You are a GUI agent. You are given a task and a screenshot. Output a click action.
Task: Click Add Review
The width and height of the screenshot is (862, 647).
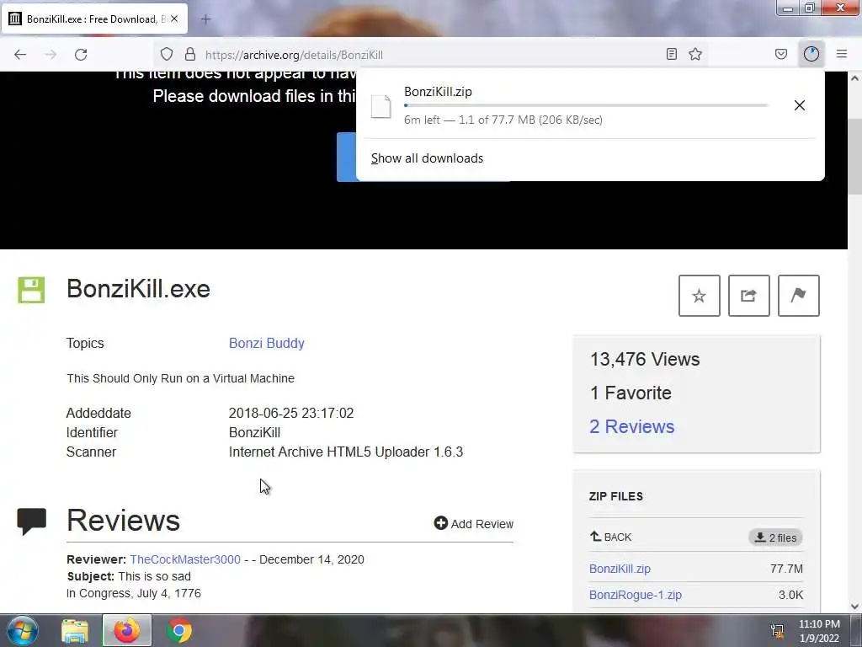click(x=474, y=523)
